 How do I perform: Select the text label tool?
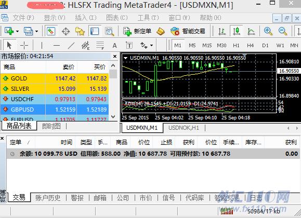coord(129,46)
